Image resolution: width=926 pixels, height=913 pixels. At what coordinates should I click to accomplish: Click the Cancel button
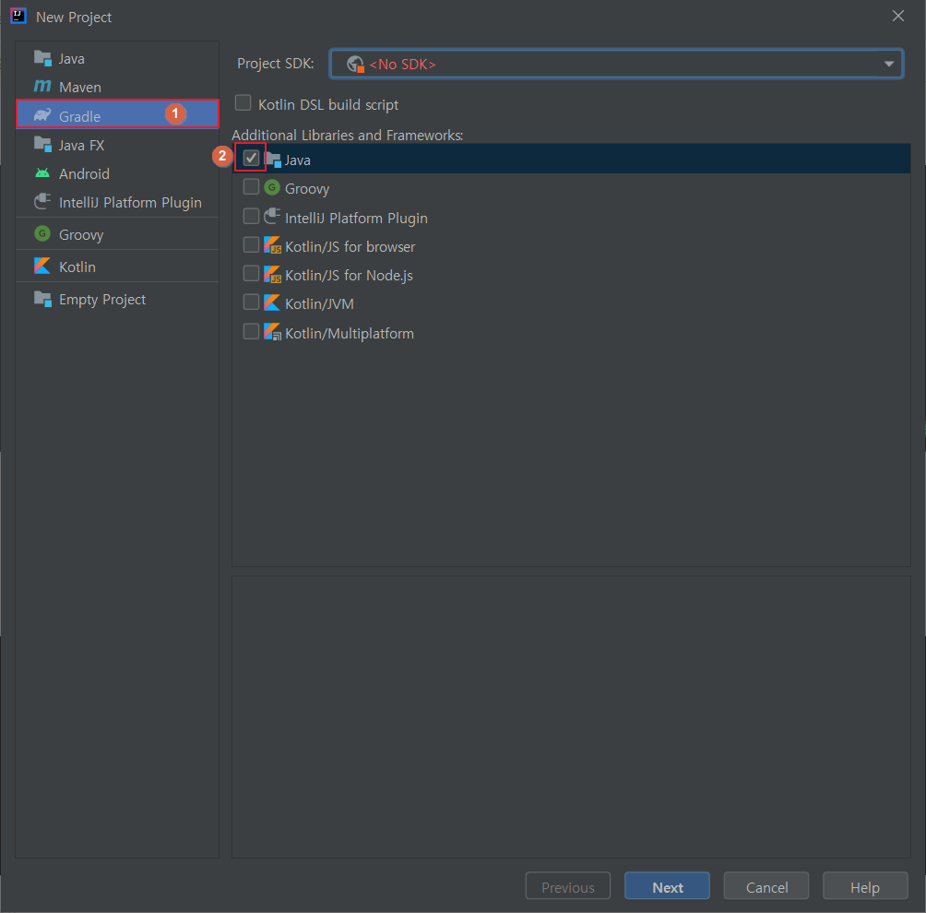tap(766, 886)
